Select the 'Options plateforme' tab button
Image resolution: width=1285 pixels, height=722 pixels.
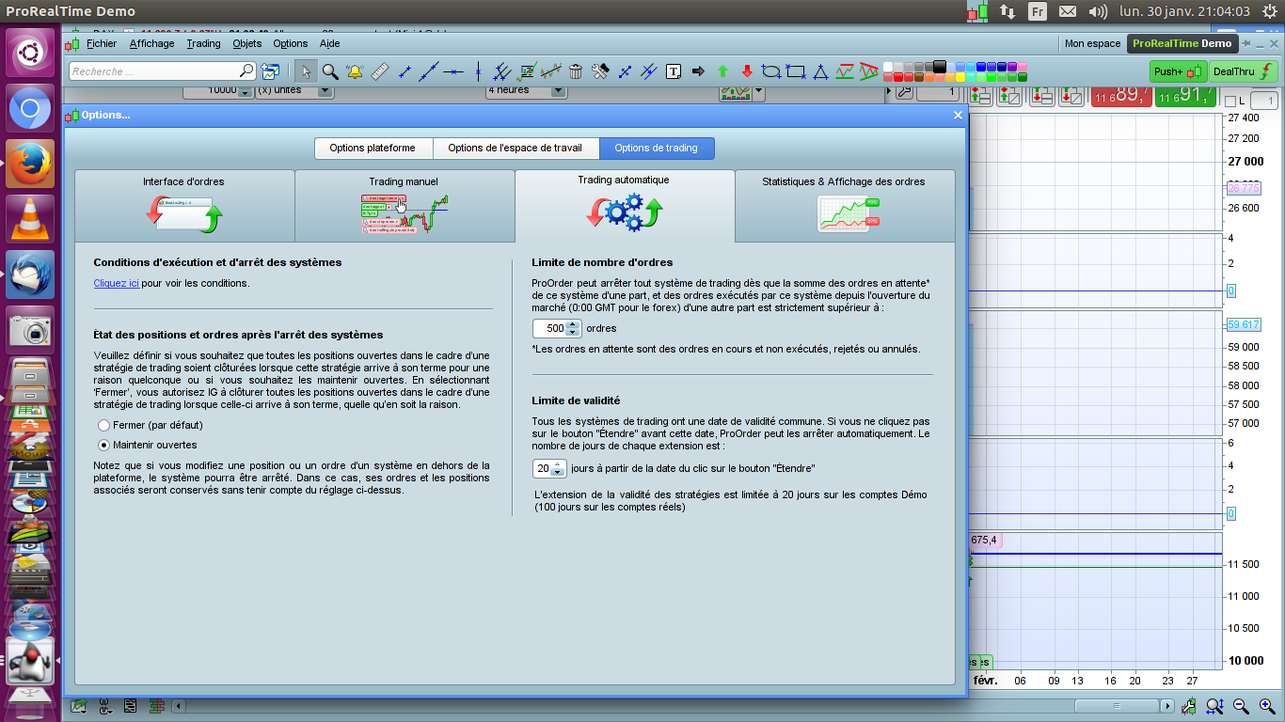(x=373, y=148)
